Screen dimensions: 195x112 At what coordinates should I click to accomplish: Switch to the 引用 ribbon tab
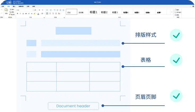click(28, 6)
